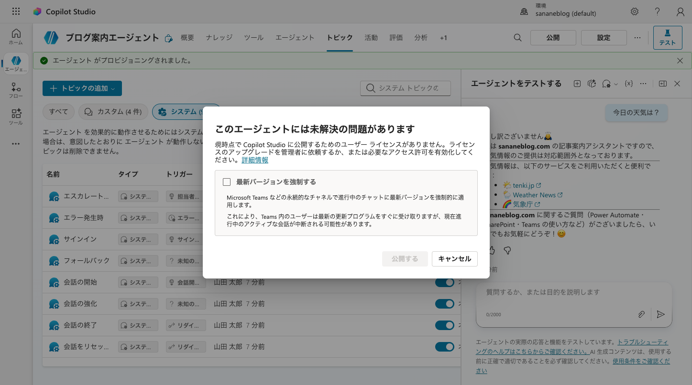
Task: Click the icon next to agent name
Action: 168,38
